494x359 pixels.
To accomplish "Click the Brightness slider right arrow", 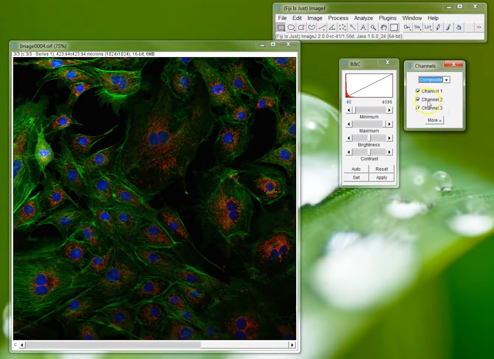I will click(x=389, y=138).
